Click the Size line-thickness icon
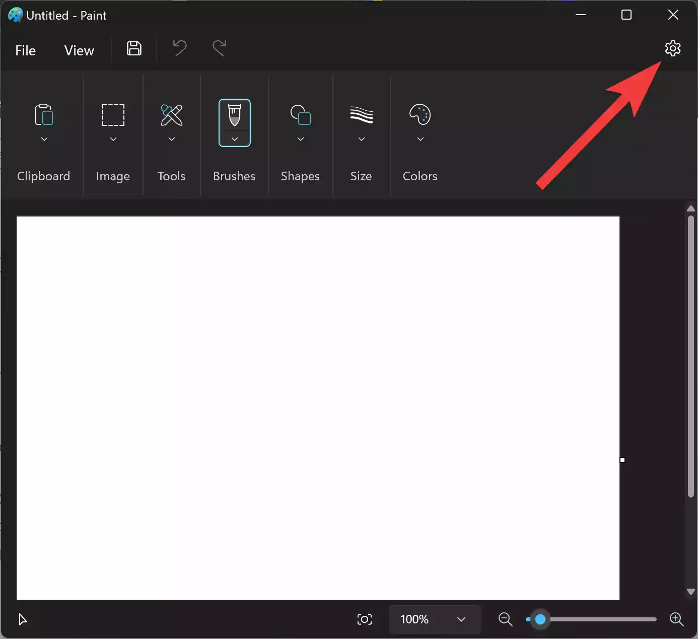Screen dimensions: 698x639 click(x=361, y=115)
